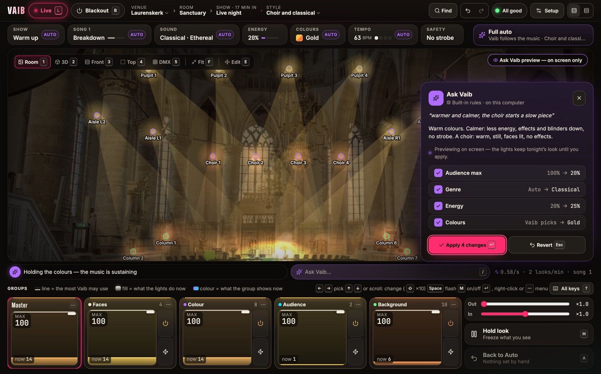601x374 pixels.
Task: Click the power icon on Background group
Action: (x=450, y=323)
